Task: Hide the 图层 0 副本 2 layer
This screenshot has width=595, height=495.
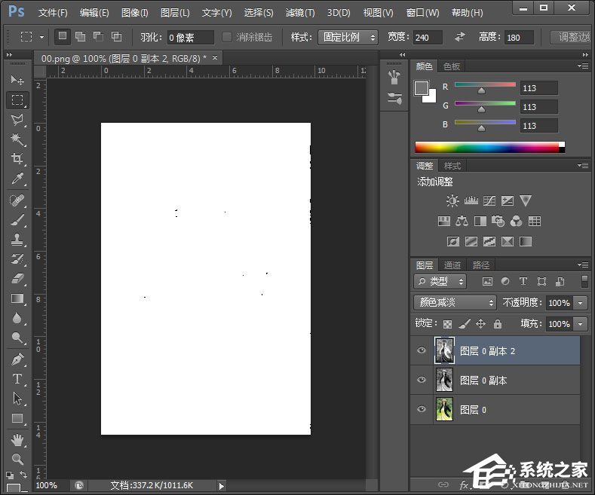Action: (422, 351)
